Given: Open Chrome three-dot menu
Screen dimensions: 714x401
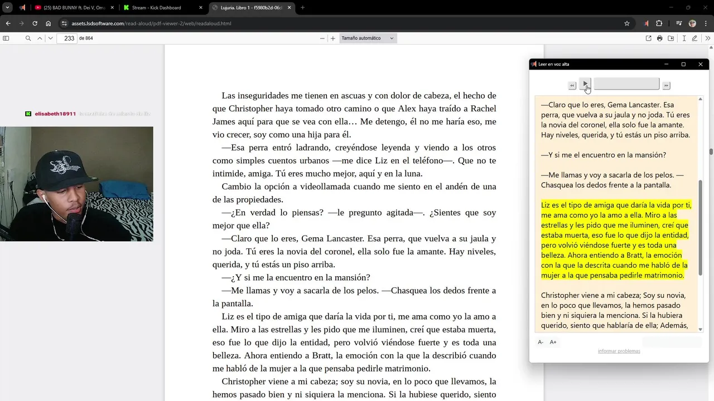Looking at the screenshot, I should pos(706,23).
